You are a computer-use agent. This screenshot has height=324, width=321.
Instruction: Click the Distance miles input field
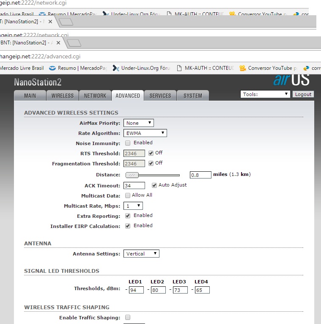[200, 175]
